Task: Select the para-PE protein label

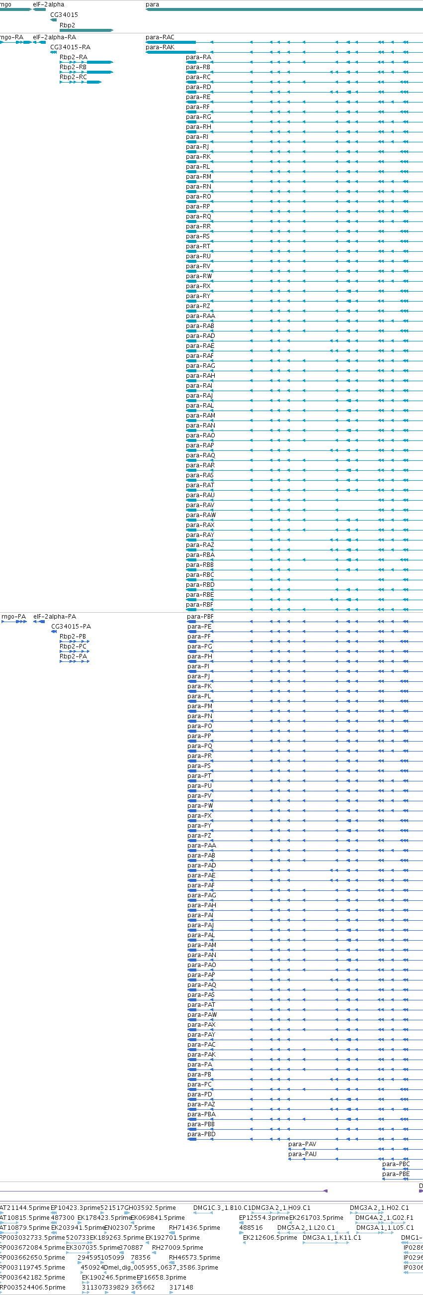Action: point(199,627)
